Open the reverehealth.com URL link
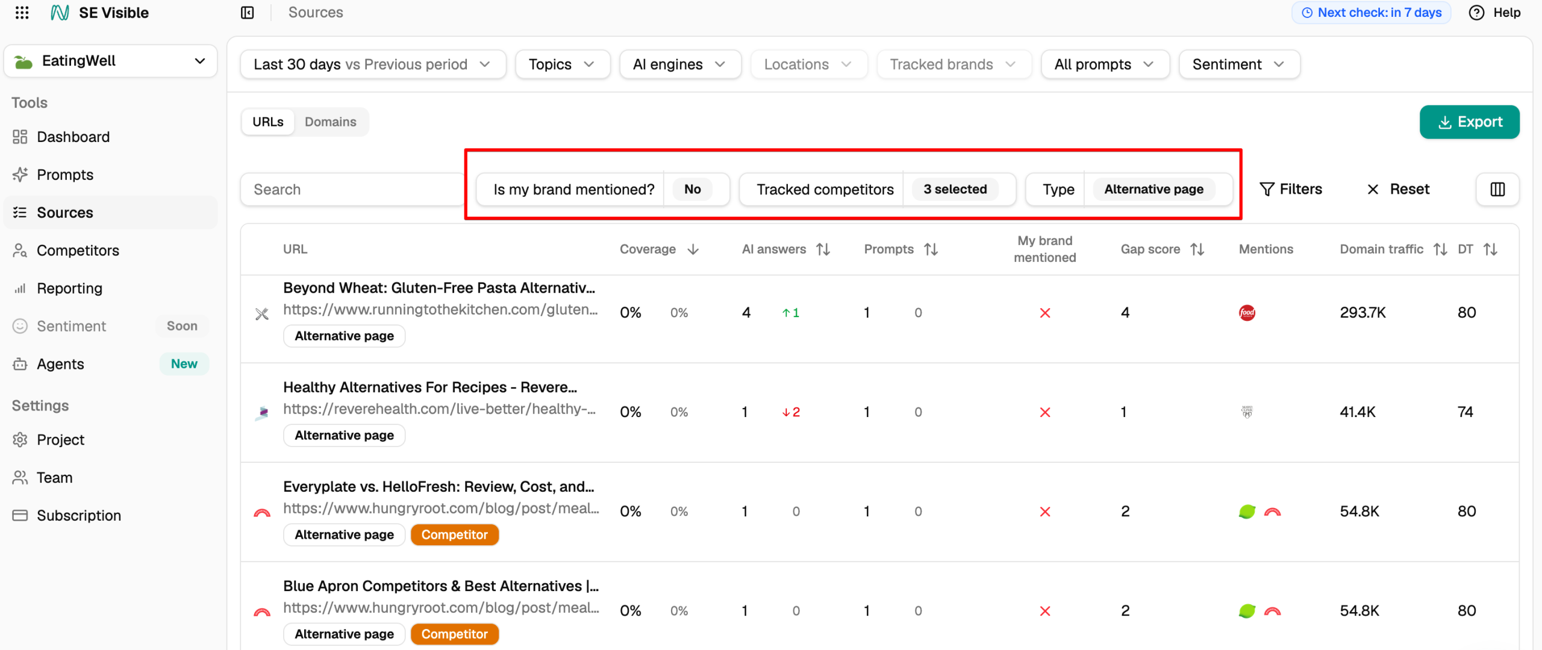Screen dimensions: 1542x650 (439, 409)
